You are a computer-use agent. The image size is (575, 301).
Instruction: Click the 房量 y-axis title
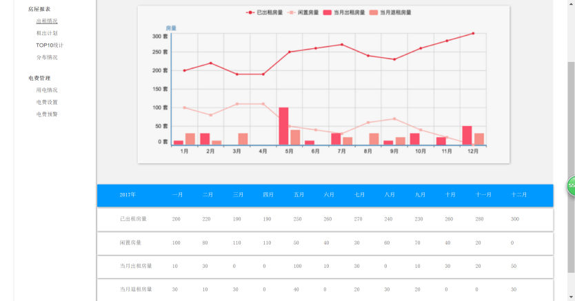coord(171,28)
